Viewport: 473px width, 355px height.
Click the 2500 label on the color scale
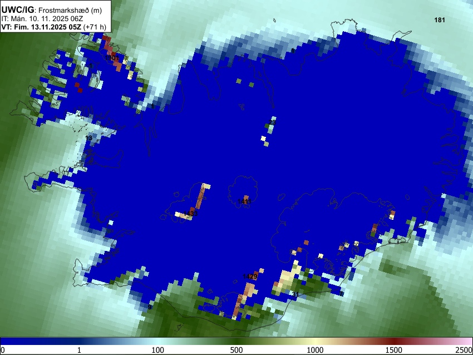coord(464,350)
